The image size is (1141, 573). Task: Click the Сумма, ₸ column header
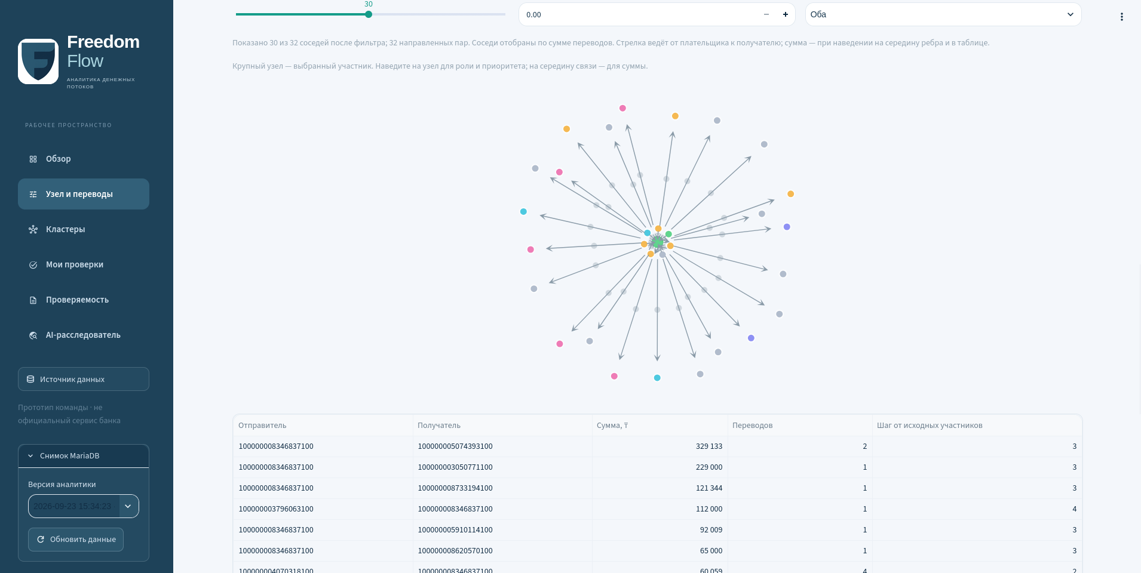pos(660,426)
